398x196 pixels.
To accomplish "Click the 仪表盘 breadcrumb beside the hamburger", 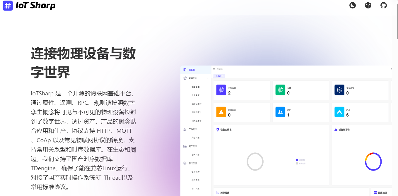I will (220, 69).
